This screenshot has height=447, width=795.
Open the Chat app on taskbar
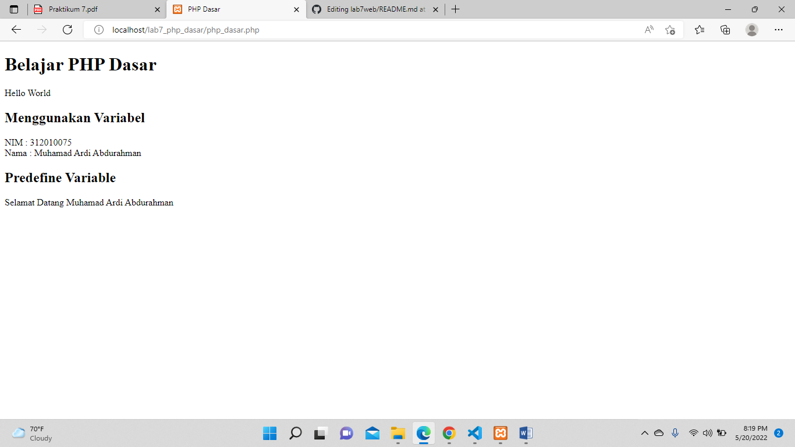tap(346, 433)
